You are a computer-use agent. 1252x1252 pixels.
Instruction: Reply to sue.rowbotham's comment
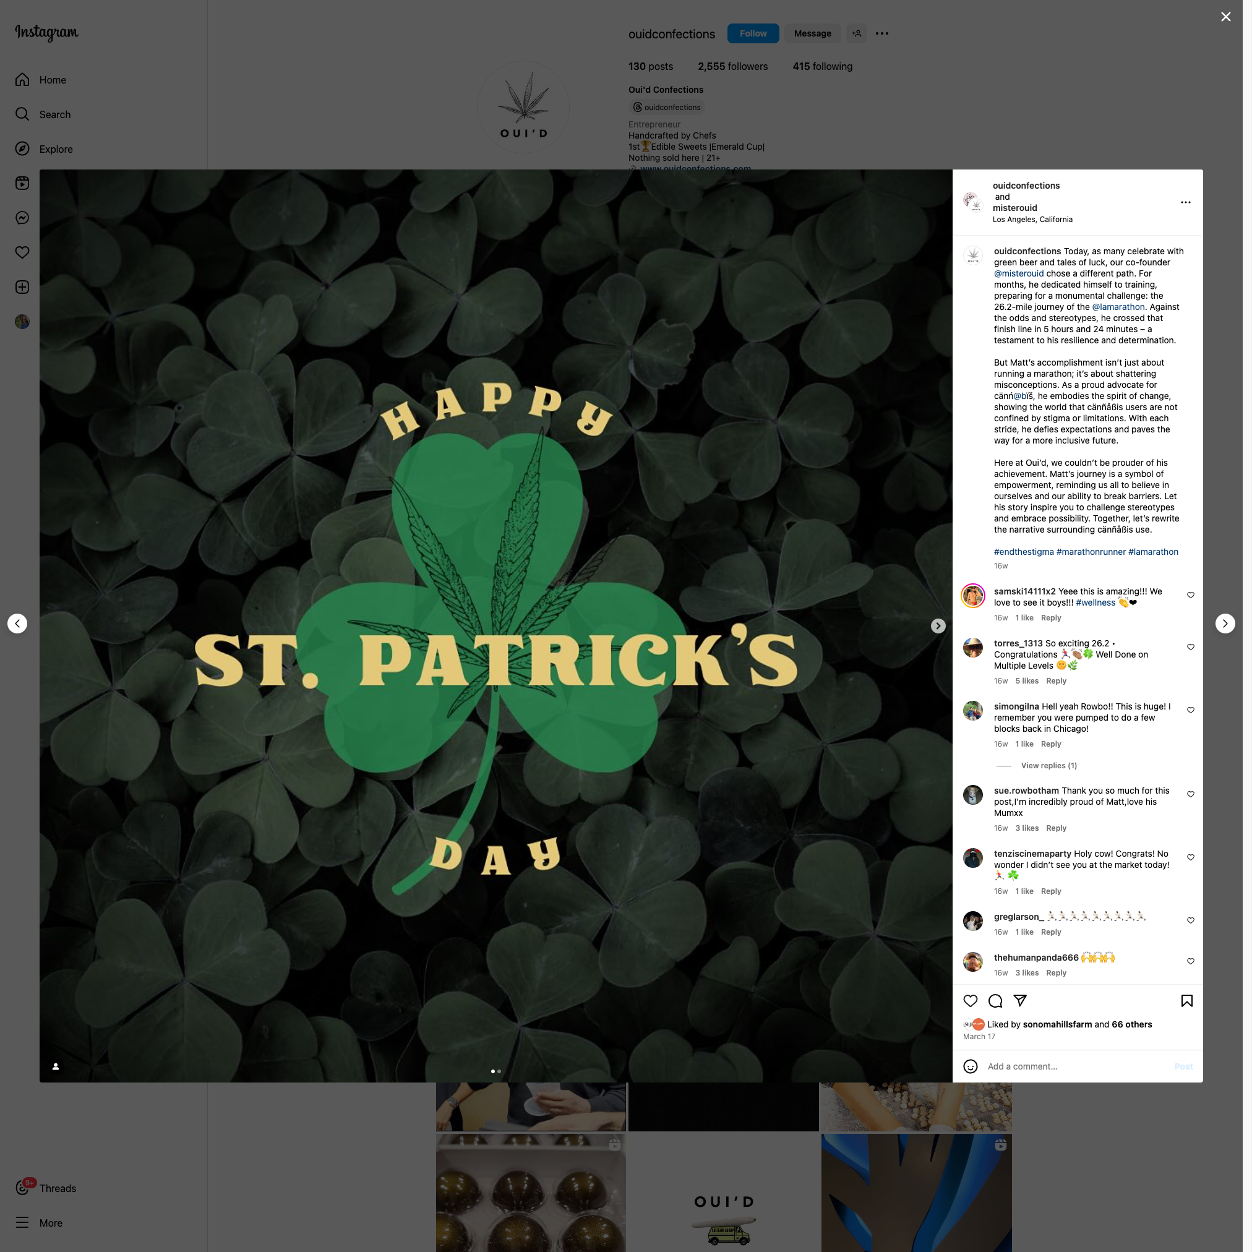click(x=1056, y=828)
